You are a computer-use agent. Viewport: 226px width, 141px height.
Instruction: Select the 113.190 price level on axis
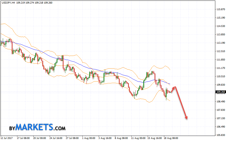[x=220, y=43]
